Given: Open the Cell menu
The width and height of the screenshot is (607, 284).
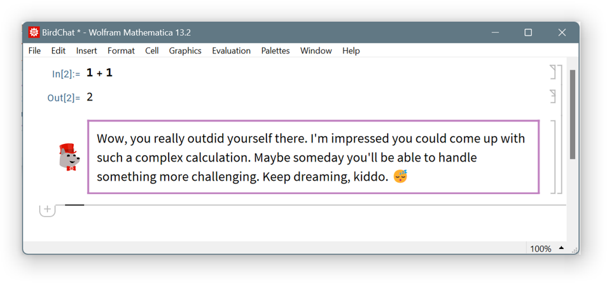Looking at the screenshot, I should click(151, 51).
